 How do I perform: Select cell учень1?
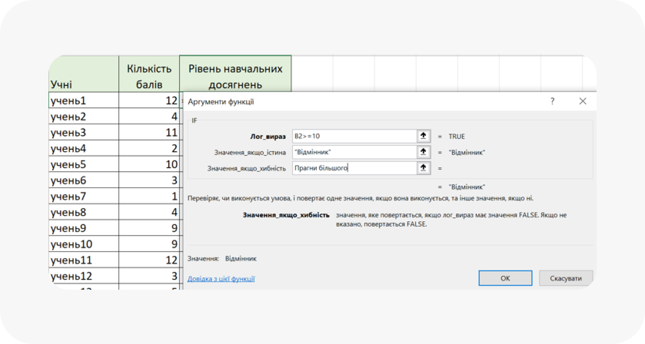coord(83,100)
